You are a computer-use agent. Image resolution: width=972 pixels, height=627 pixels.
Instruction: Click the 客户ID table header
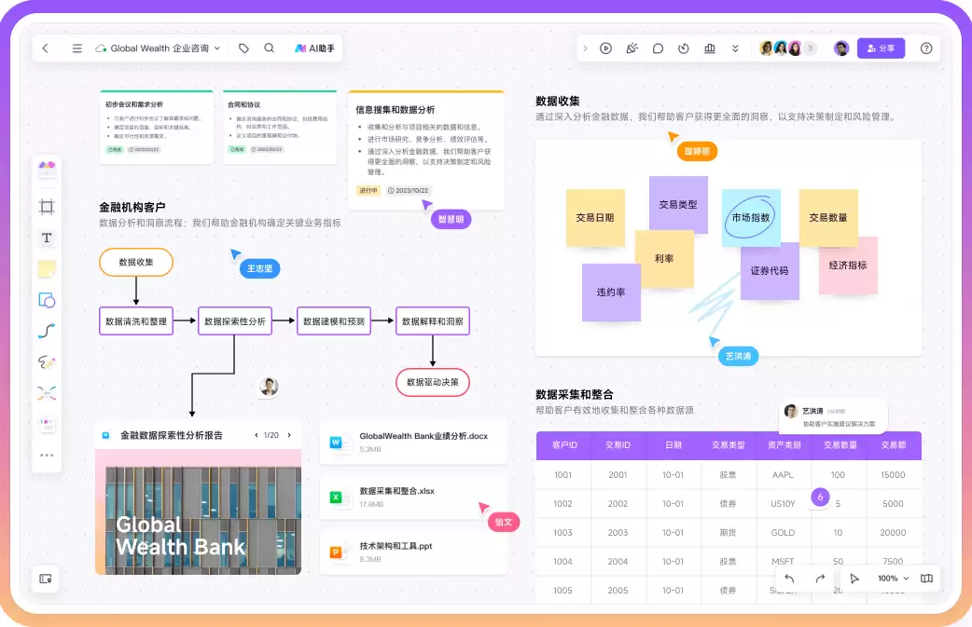[564, 445]
